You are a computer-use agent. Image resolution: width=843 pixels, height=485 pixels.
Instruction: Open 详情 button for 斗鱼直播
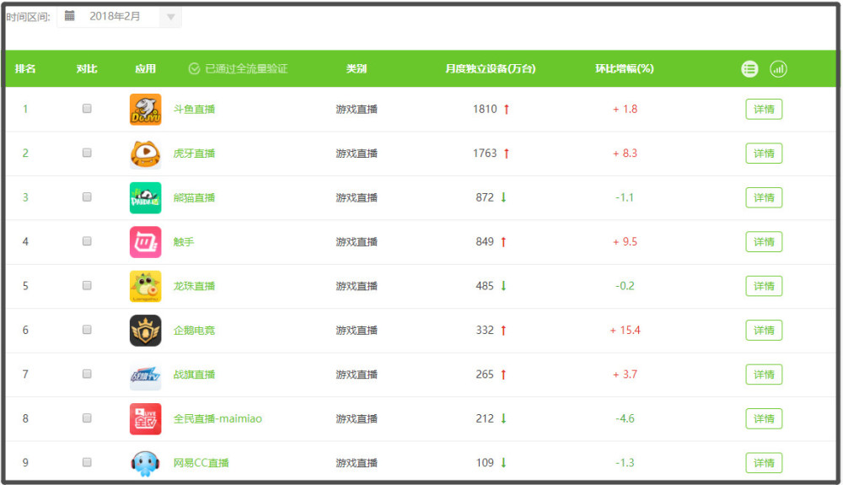764,109
